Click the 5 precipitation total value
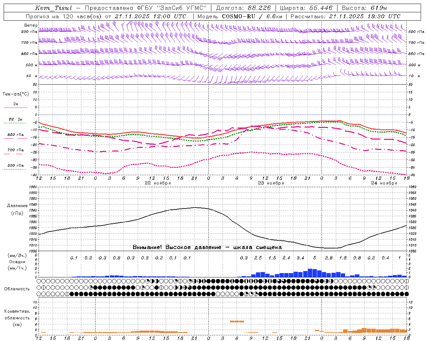Viewport: 426px width, 341px height. 315,258
